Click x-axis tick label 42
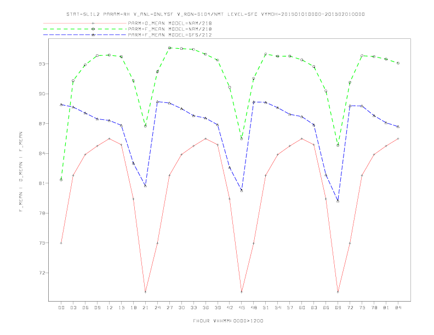The image size is (434, 335). [230, 308]
